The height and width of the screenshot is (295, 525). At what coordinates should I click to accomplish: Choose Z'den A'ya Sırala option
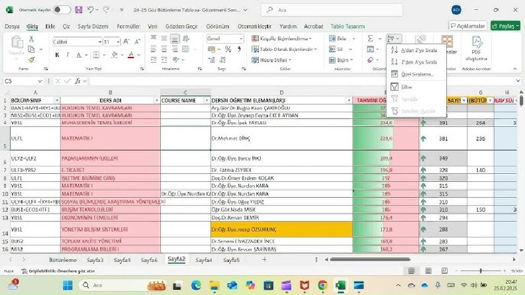pos(416,62)
